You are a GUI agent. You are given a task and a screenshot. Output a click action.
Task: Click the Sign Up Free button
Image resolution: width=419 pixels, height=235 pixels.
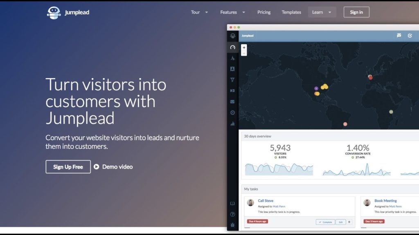click(68, 167)
